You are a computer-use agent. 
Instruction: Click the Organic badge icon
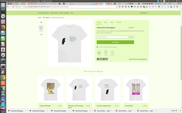[99, 53]
